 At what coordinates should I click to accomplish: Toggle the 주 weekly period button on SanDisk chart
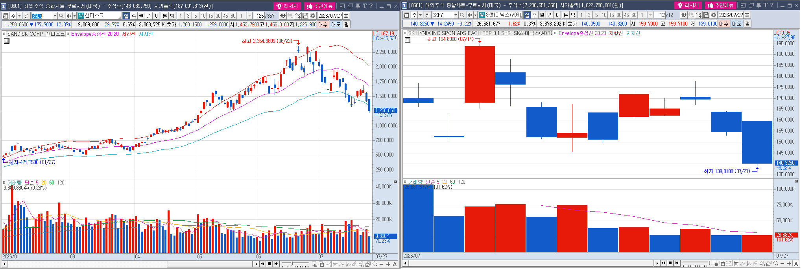click(134, 16)
